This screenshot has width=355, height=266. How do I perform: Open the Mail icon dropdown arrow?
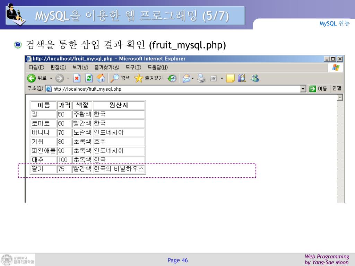tap(193, 79)
